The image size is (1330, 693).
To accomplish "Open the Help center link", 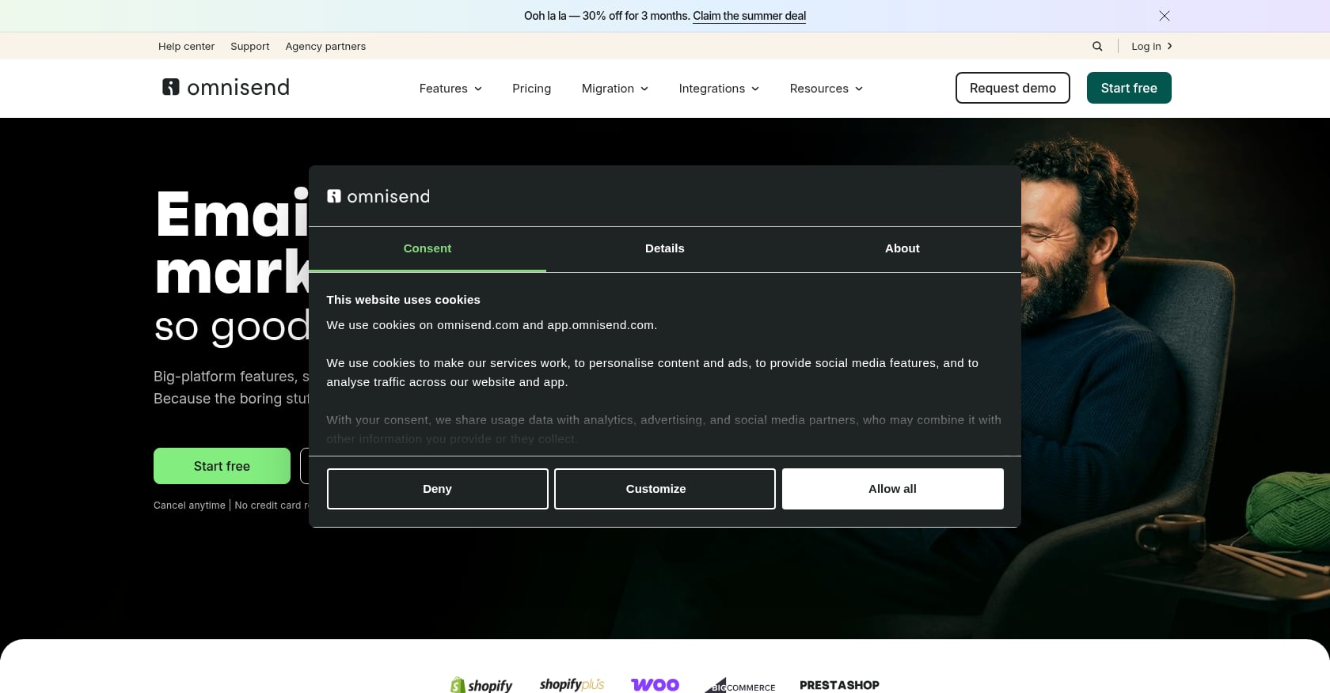I will pos(186,46).
